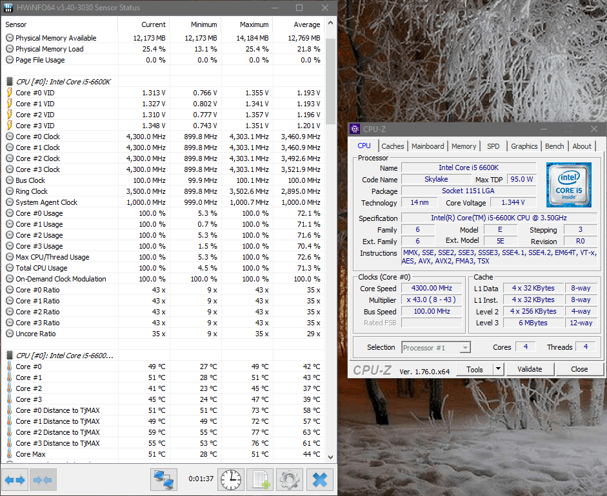Click the Bus Clock sensor circle icon
607x496 pixels.
(x=10, y=180)
